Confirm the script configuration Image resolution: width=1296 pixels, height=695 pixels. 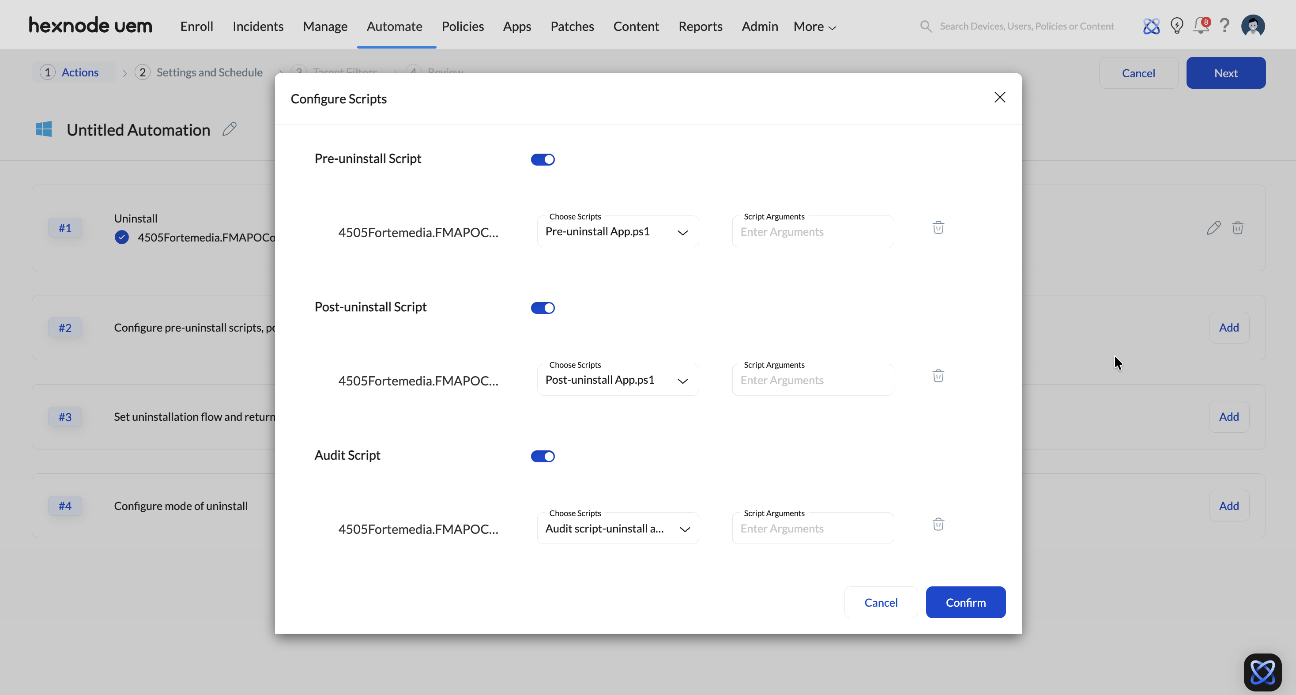coord(965,602)
